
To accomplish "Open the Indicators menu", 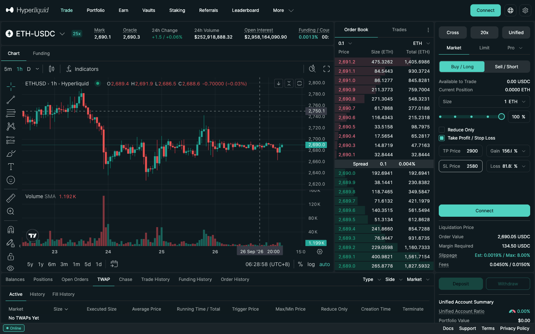I will point(82,69).
